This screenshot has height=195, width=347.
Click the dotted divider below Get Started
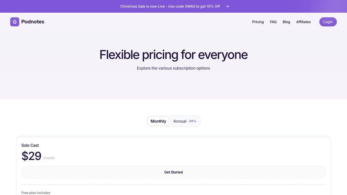point(173,184)
